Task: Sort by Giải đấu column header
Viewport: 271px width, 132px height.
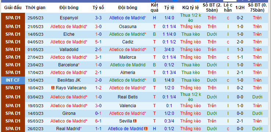Action: click(x=13, y=8)
